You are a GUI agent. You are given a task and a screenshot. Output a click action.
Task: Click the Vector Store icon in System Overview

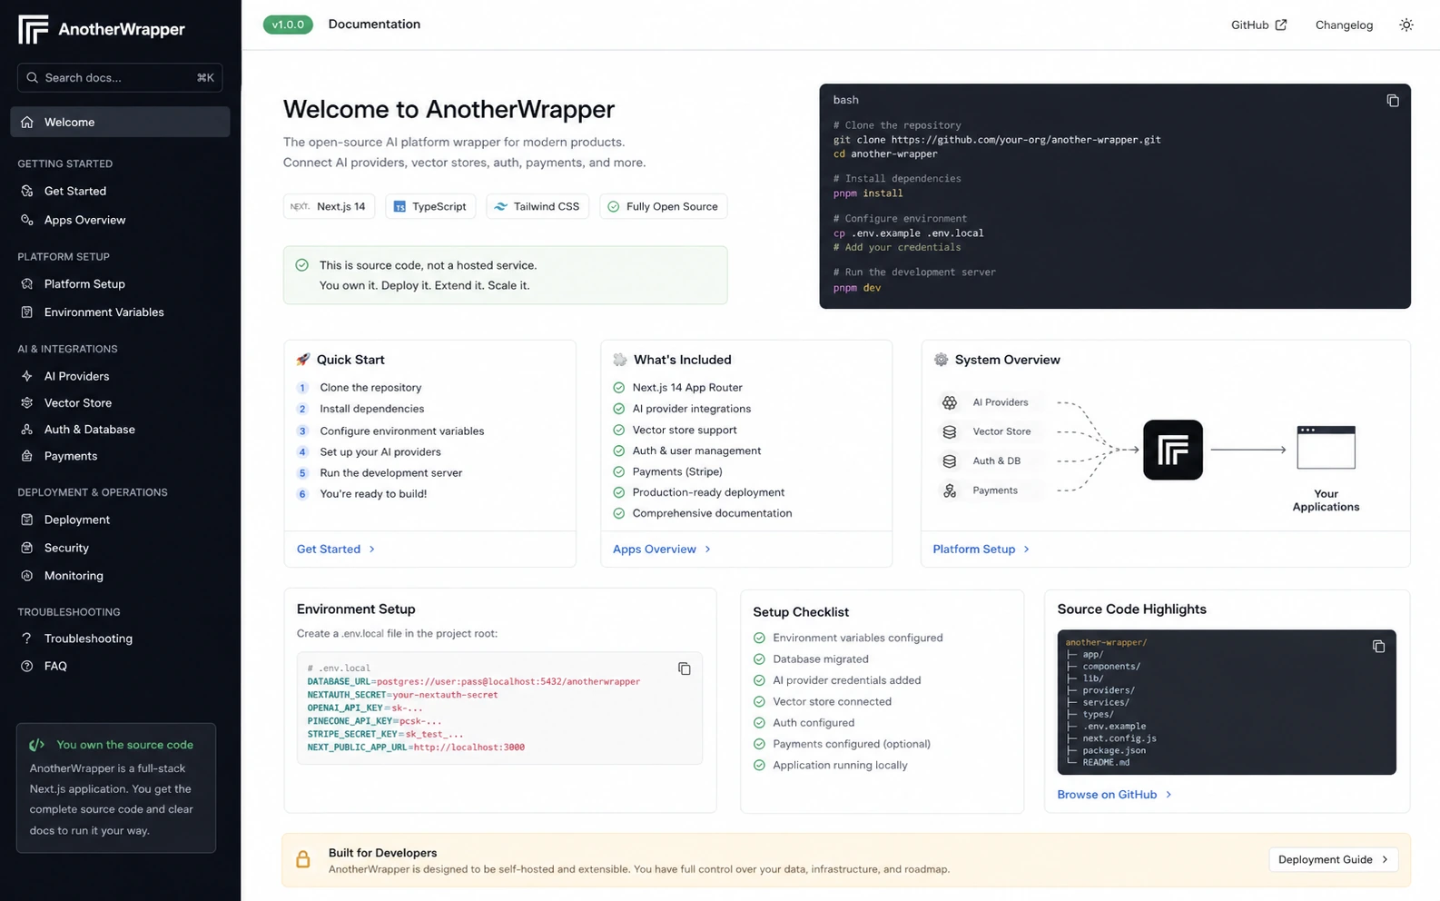(950, 431)
